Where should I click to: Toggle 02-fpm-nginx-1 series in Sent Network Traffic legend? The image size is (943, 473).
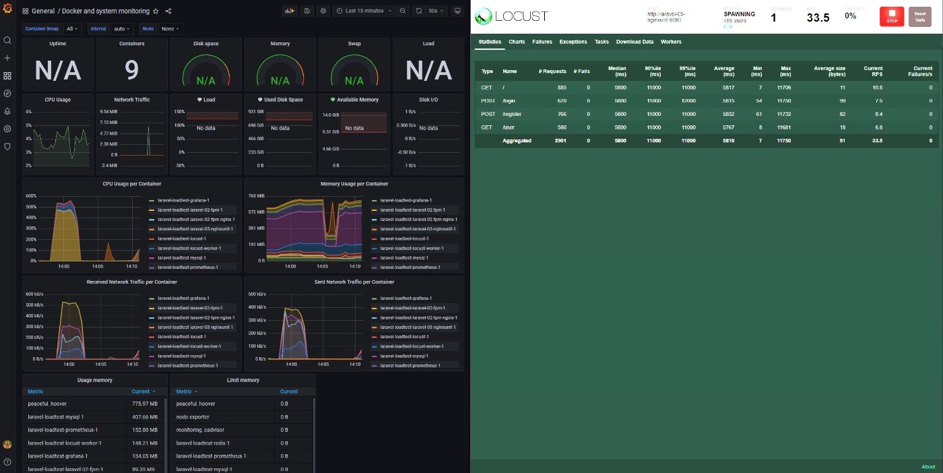coord(419,317)
